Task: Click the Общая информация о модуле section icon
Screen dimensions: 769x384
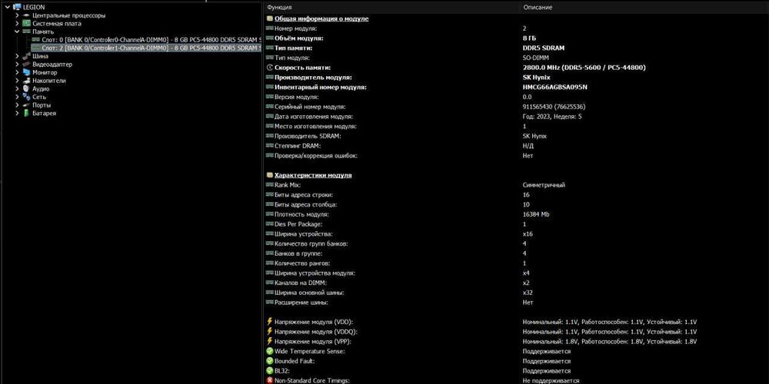Action: tap(269, 18)
